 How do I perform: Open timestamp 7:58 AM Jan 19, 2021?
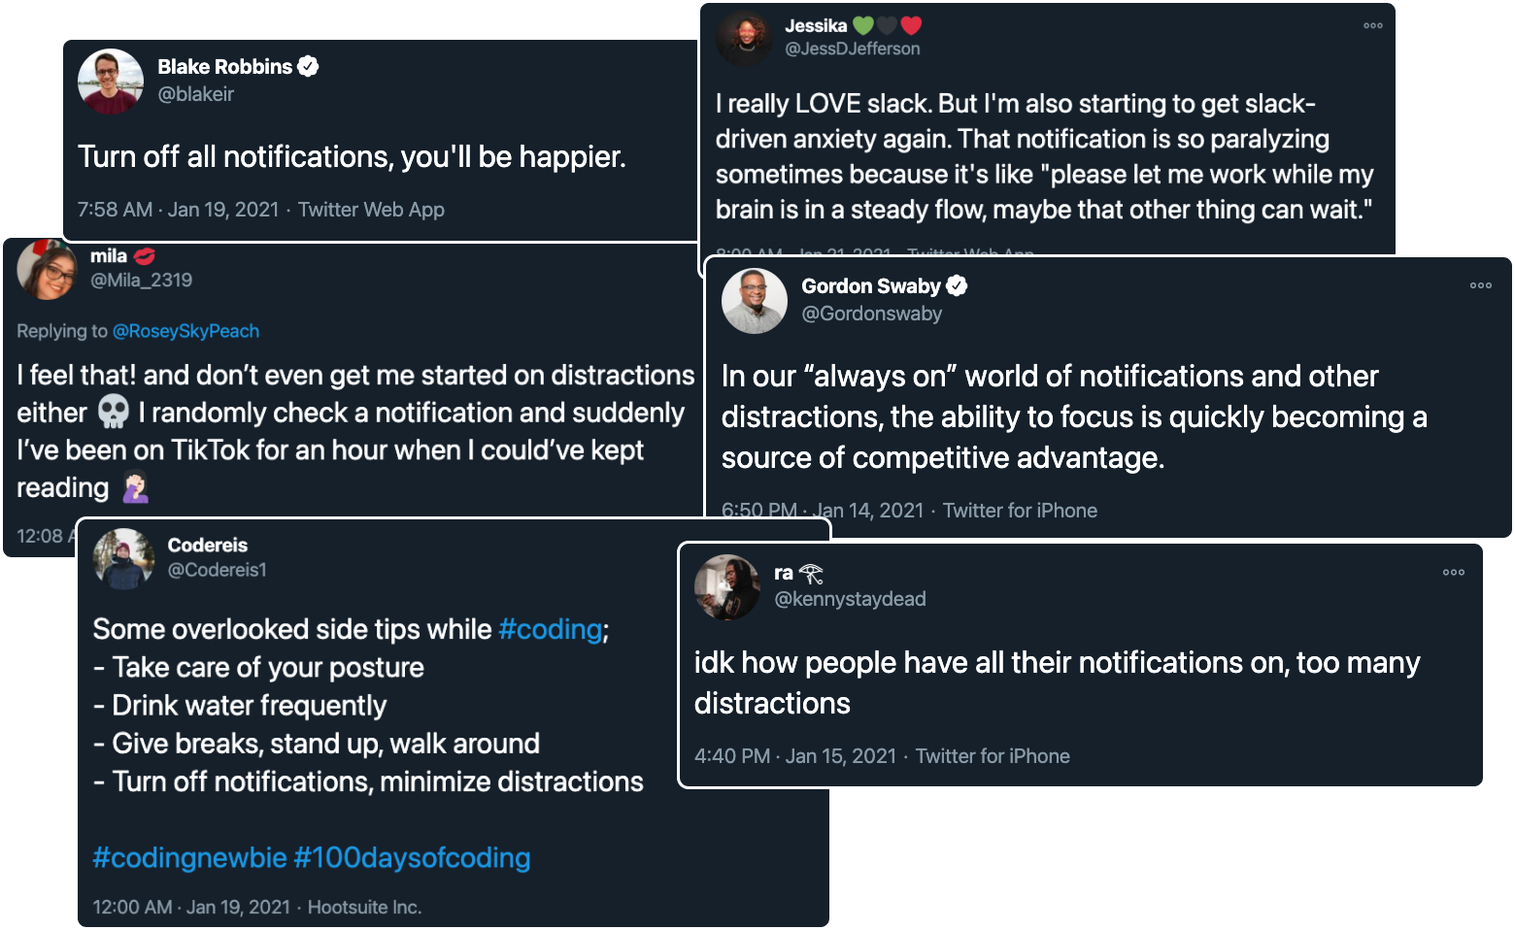coord(178,210)
